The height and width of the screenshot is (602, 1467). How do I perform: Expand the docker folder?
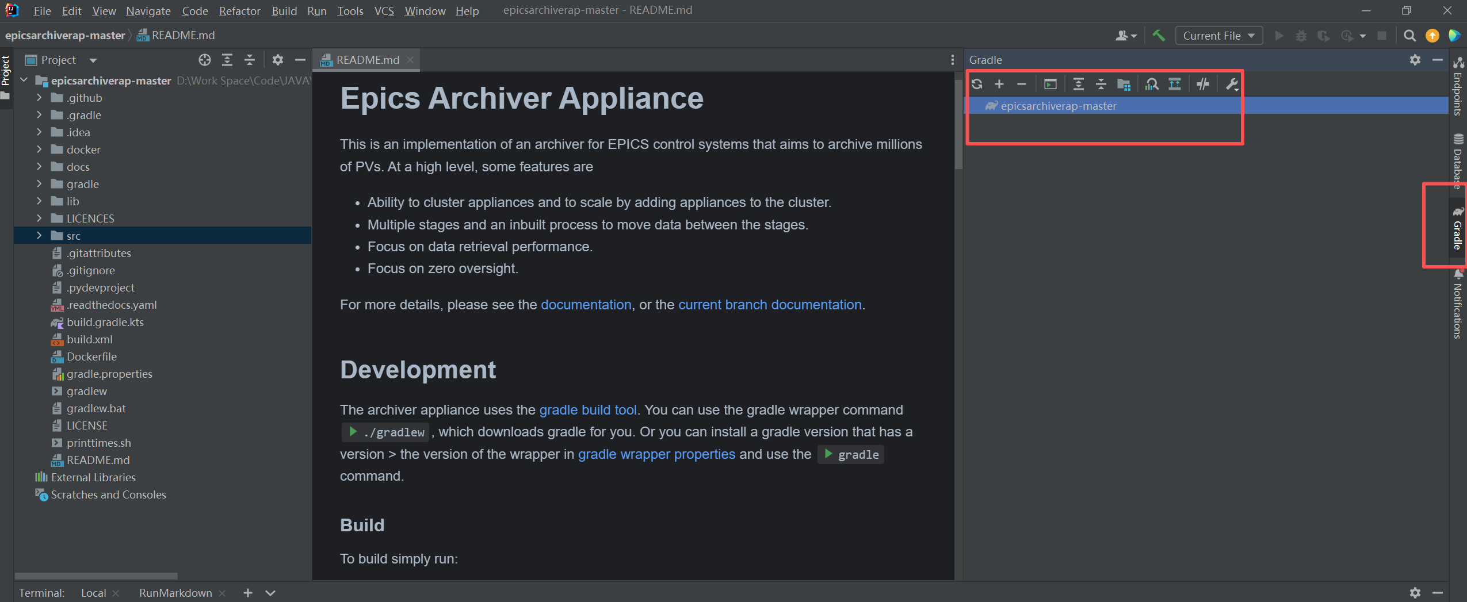coord(39,149)
